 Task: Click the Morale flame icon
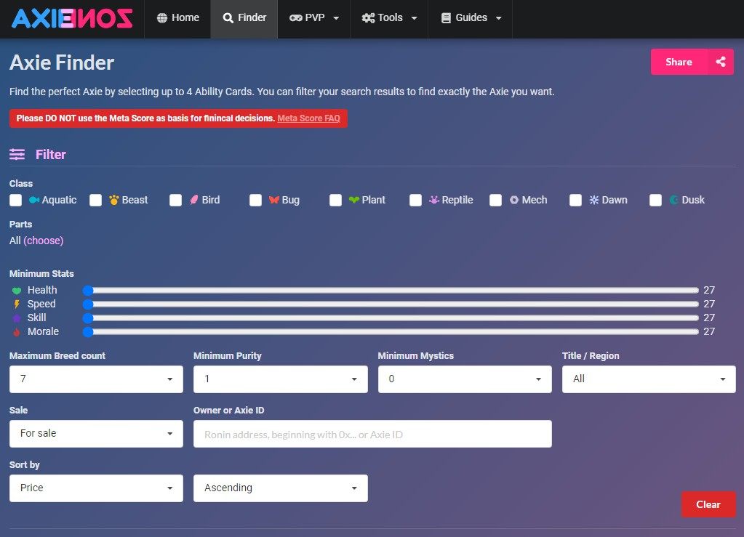point(17,332)
